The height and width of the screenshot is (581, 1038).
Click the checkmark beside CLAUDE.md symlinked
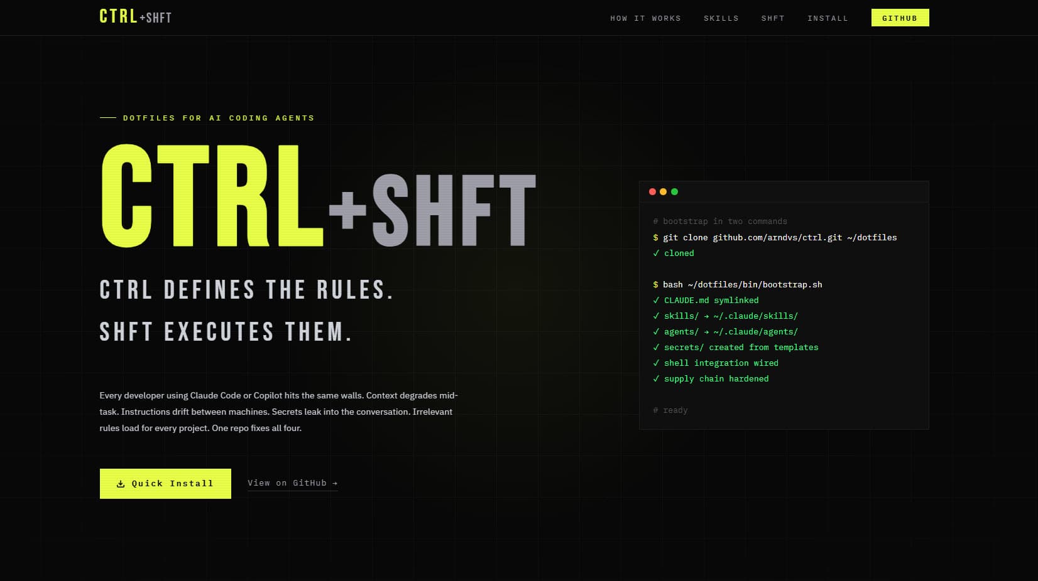tap(656, 300)
